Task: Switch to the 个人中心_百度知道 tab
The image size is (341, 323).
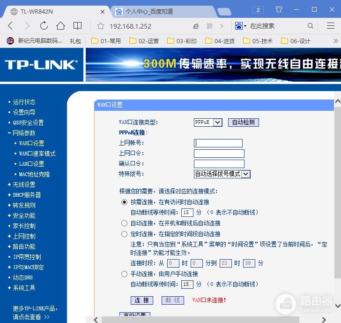Action: [x=164, y=12]
